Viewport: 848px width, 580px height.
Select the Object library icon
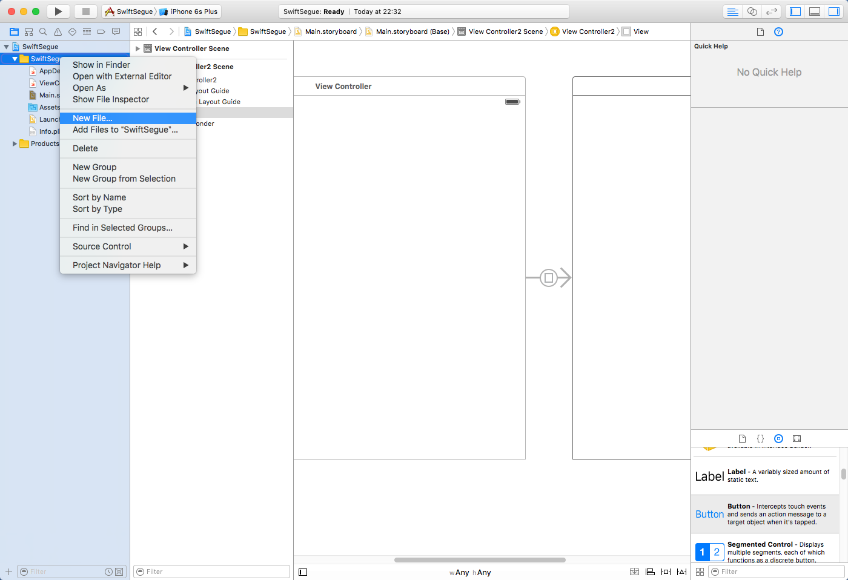tap(778, 438)
